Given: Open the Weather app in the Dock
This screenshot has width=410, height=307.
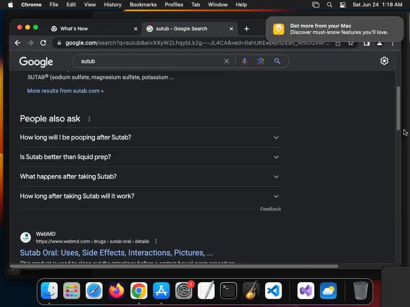Looking at the screenshot, I should click(328, 291).
